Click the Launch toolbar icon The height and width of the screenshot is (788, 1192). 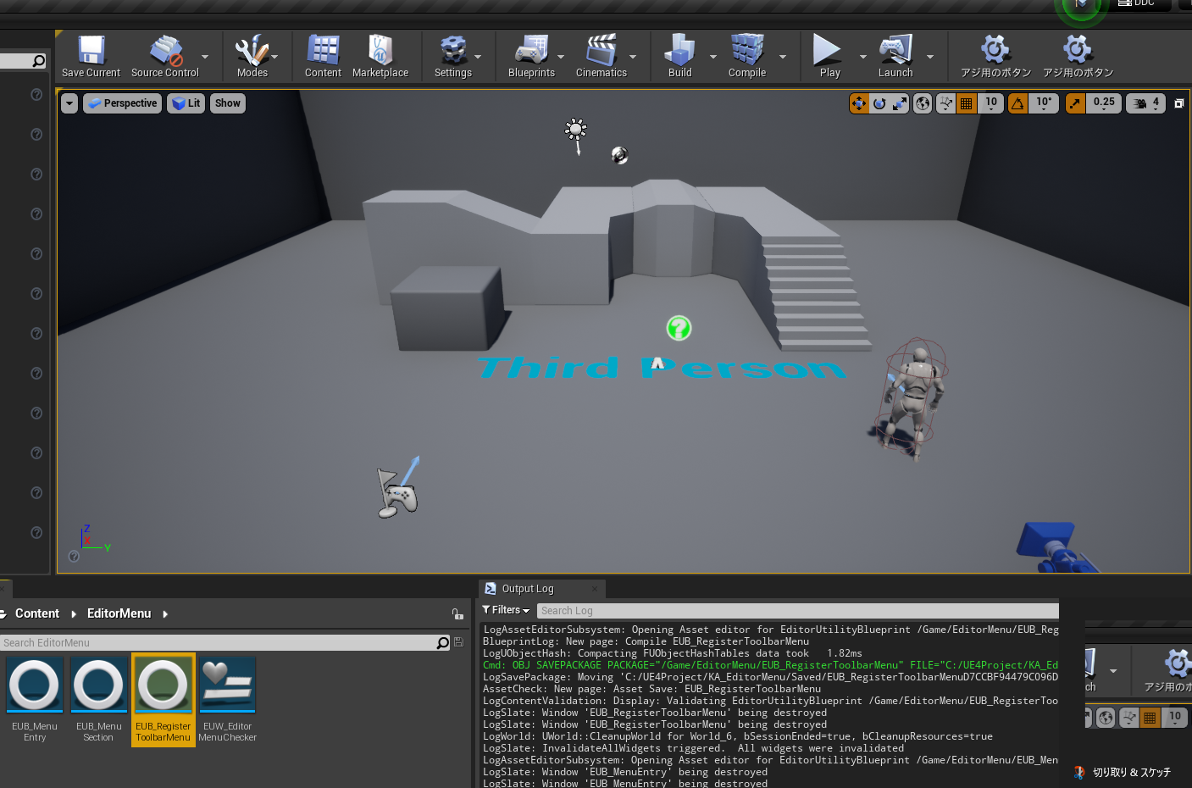[x=895, y=57]
